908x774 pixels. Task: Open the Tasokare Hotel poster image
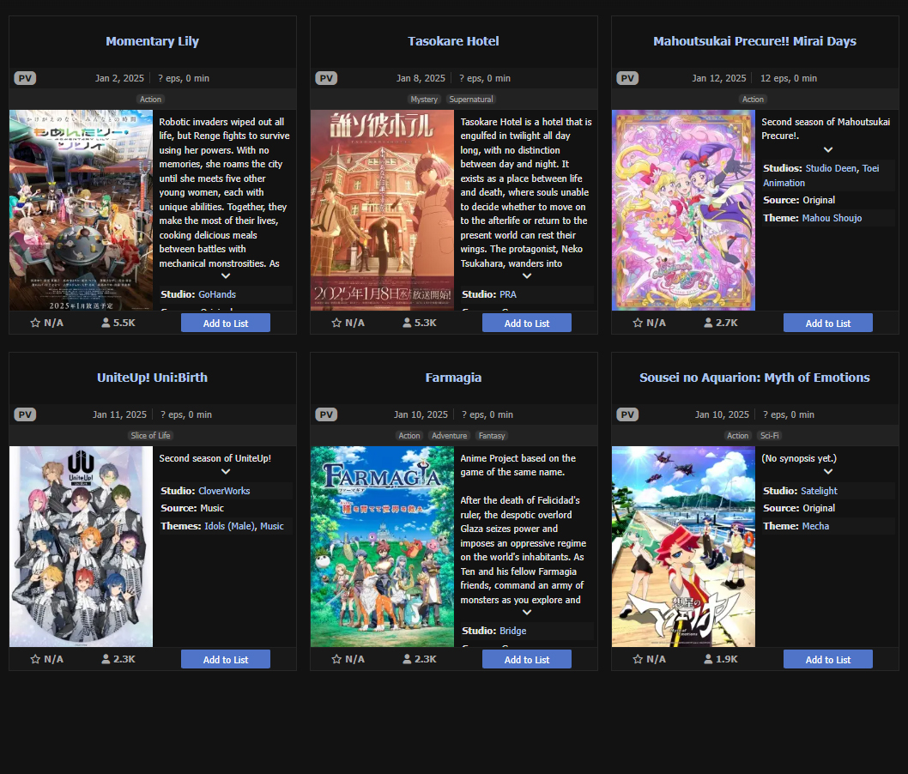click(382, 210)
